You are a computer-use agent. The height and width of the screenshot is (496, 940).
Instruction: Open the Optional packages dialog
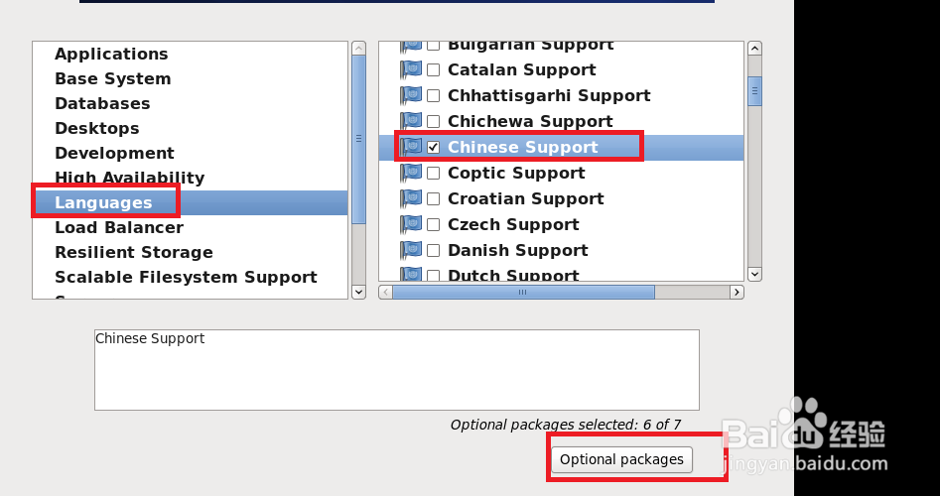pyautogui.click(x=621, y=459)
